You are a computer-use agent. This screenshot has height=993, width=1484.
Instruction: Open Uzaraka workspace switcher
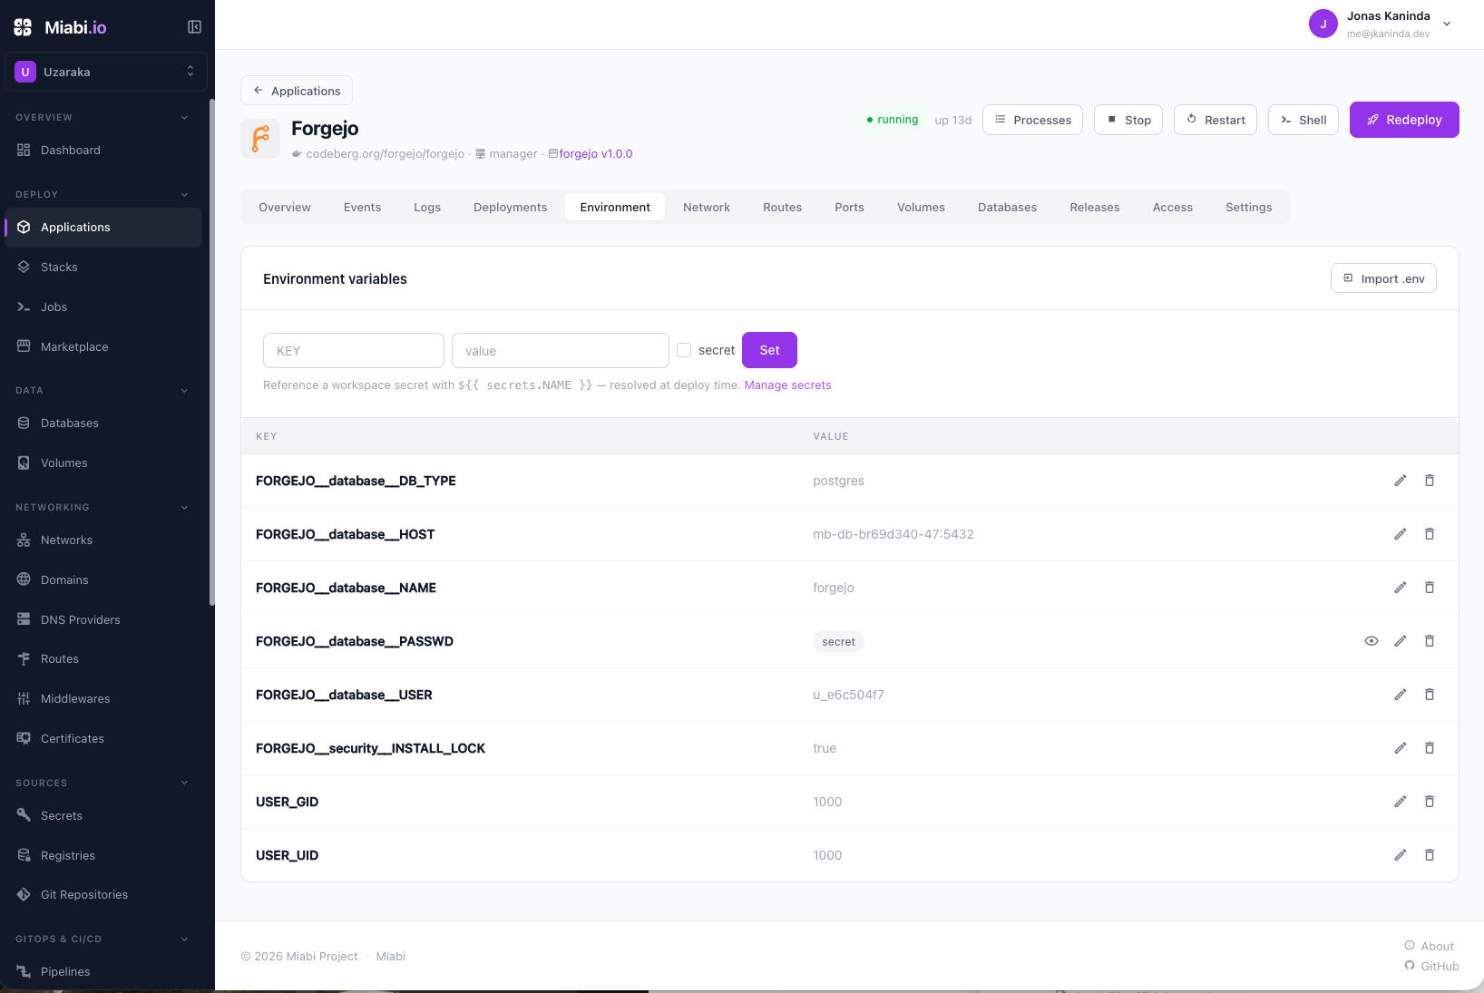[106, 72]
